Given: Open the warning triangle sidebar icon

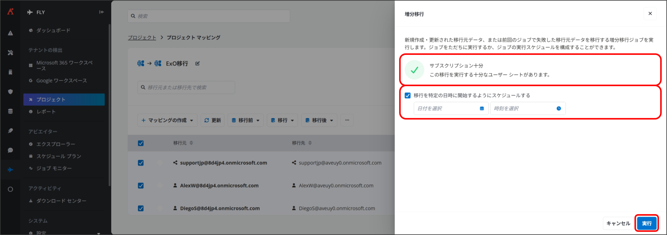Looking at the screenshot, I should 10,33.
